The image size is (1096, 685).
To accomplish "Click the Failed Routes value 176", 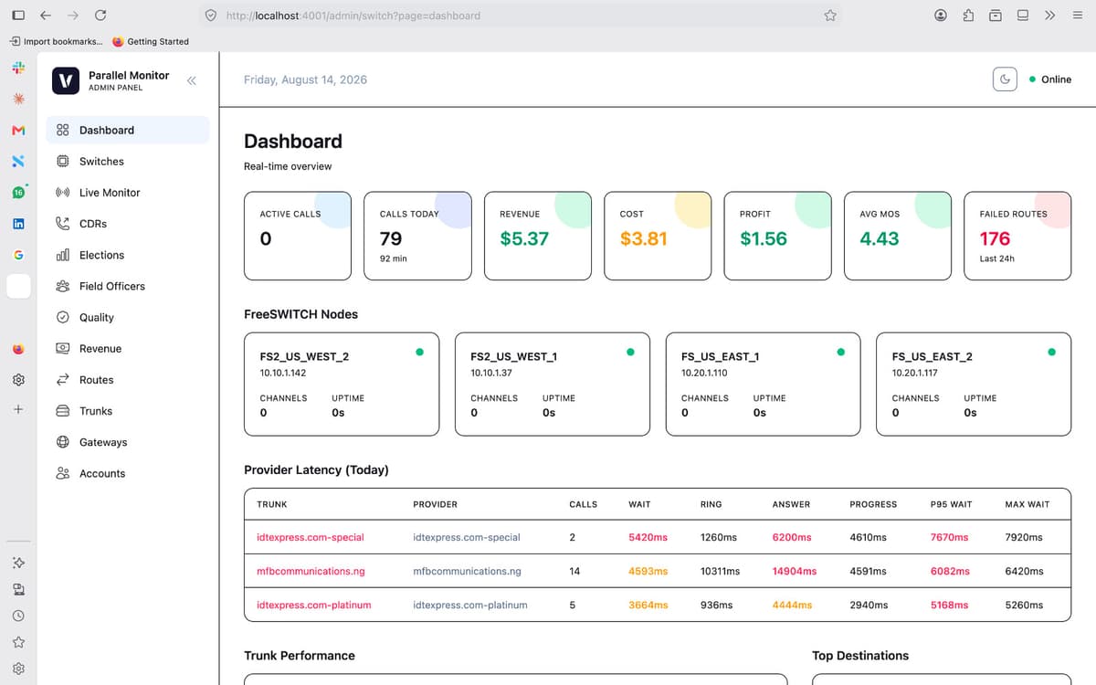I will 995,238.
